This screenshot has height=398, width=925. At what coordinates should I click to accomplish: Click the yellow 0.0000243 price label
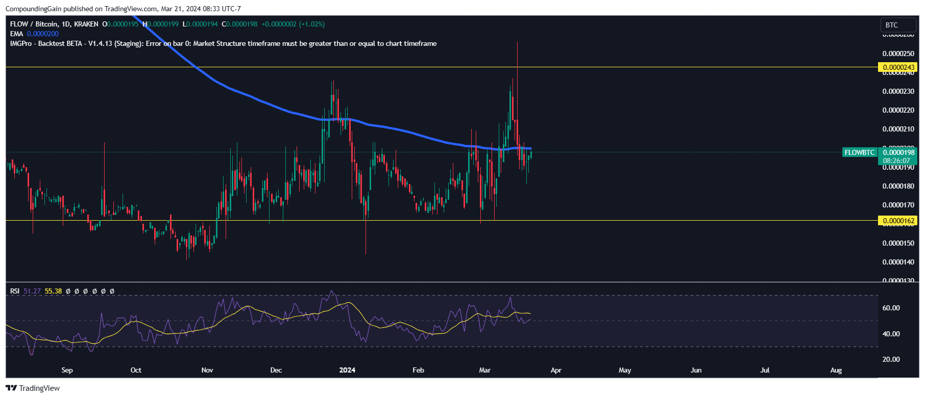[x=897, y=67]
